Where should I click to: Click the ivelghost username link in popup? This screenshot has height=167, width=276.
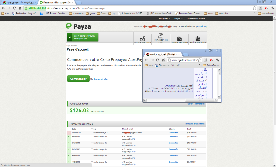171,86
